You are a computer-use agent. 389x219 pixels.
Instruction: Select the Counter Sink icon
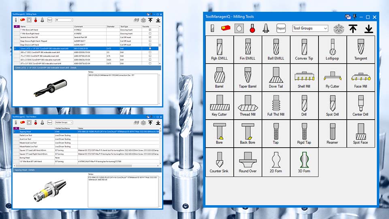click(220, 162)
